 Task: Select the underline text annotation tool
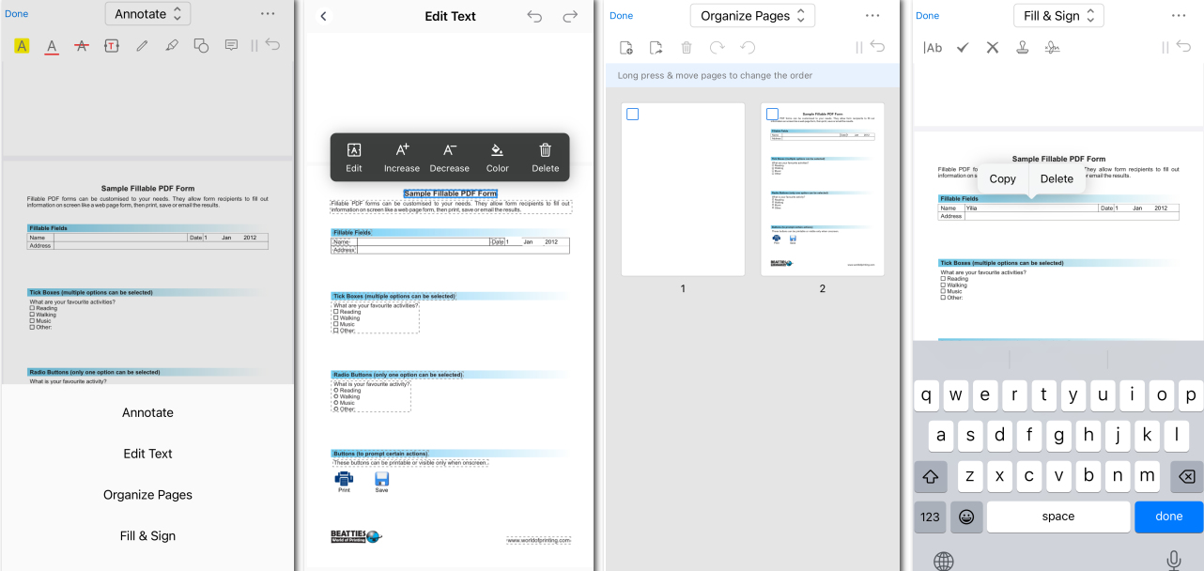point(51,45)
